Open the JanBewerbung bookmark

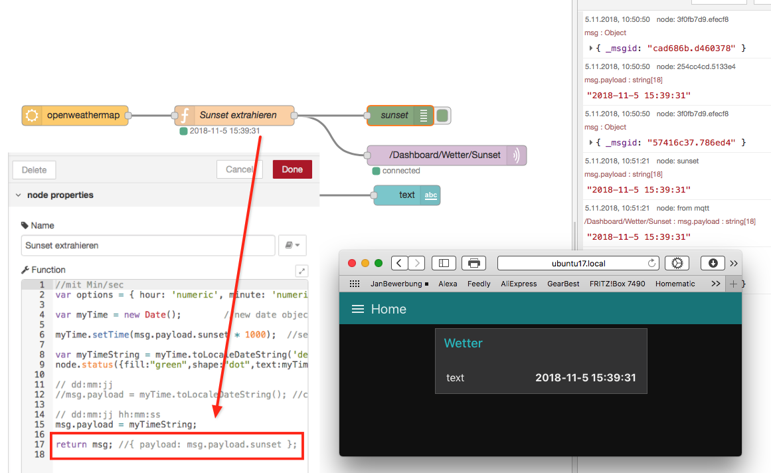coord(399,284)
